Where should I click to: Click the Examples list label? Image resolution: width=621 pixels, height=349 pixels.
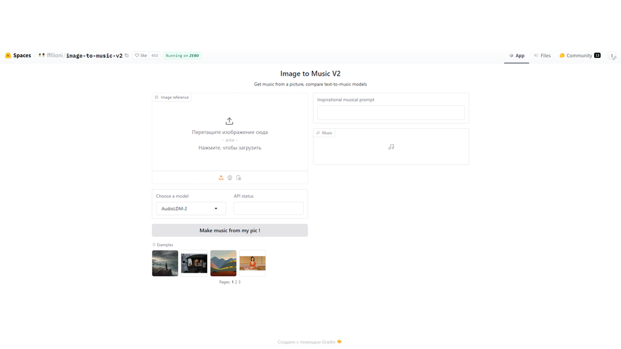(x=162, y=245)
